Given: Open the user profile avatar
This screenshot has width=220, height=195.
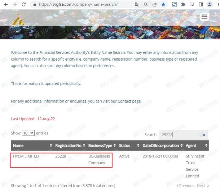Looking at the screenshot, I should click(x=210, y=4).
